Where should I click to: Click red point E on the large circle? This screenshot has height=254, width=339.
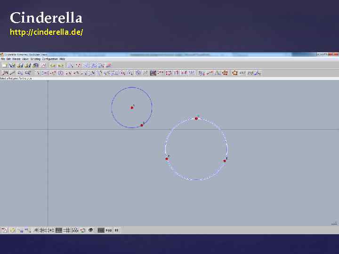(225, 161)
